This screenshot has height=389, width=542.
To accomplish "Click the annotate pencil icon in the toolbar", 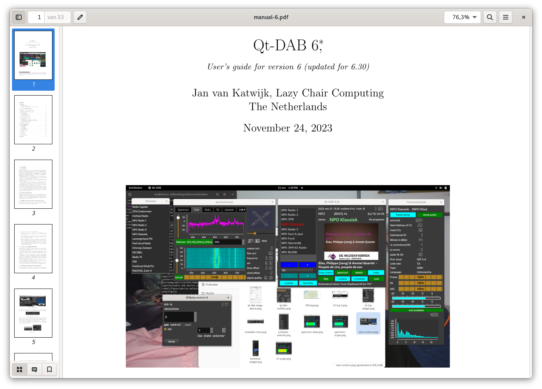I will tap(80, 17).
